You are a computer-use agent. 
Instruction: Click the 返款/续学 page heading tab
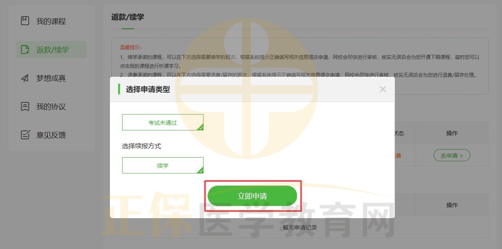click(x=127, y=17)
